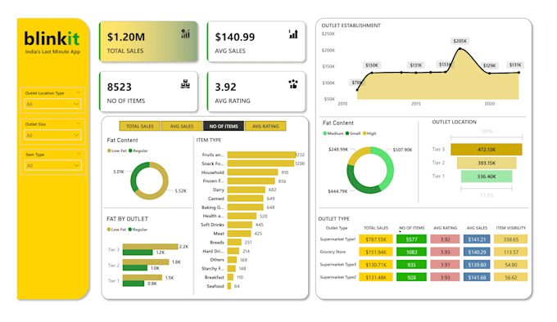Click the Tier 1 Regular bar 0.8K

(134, 284)
